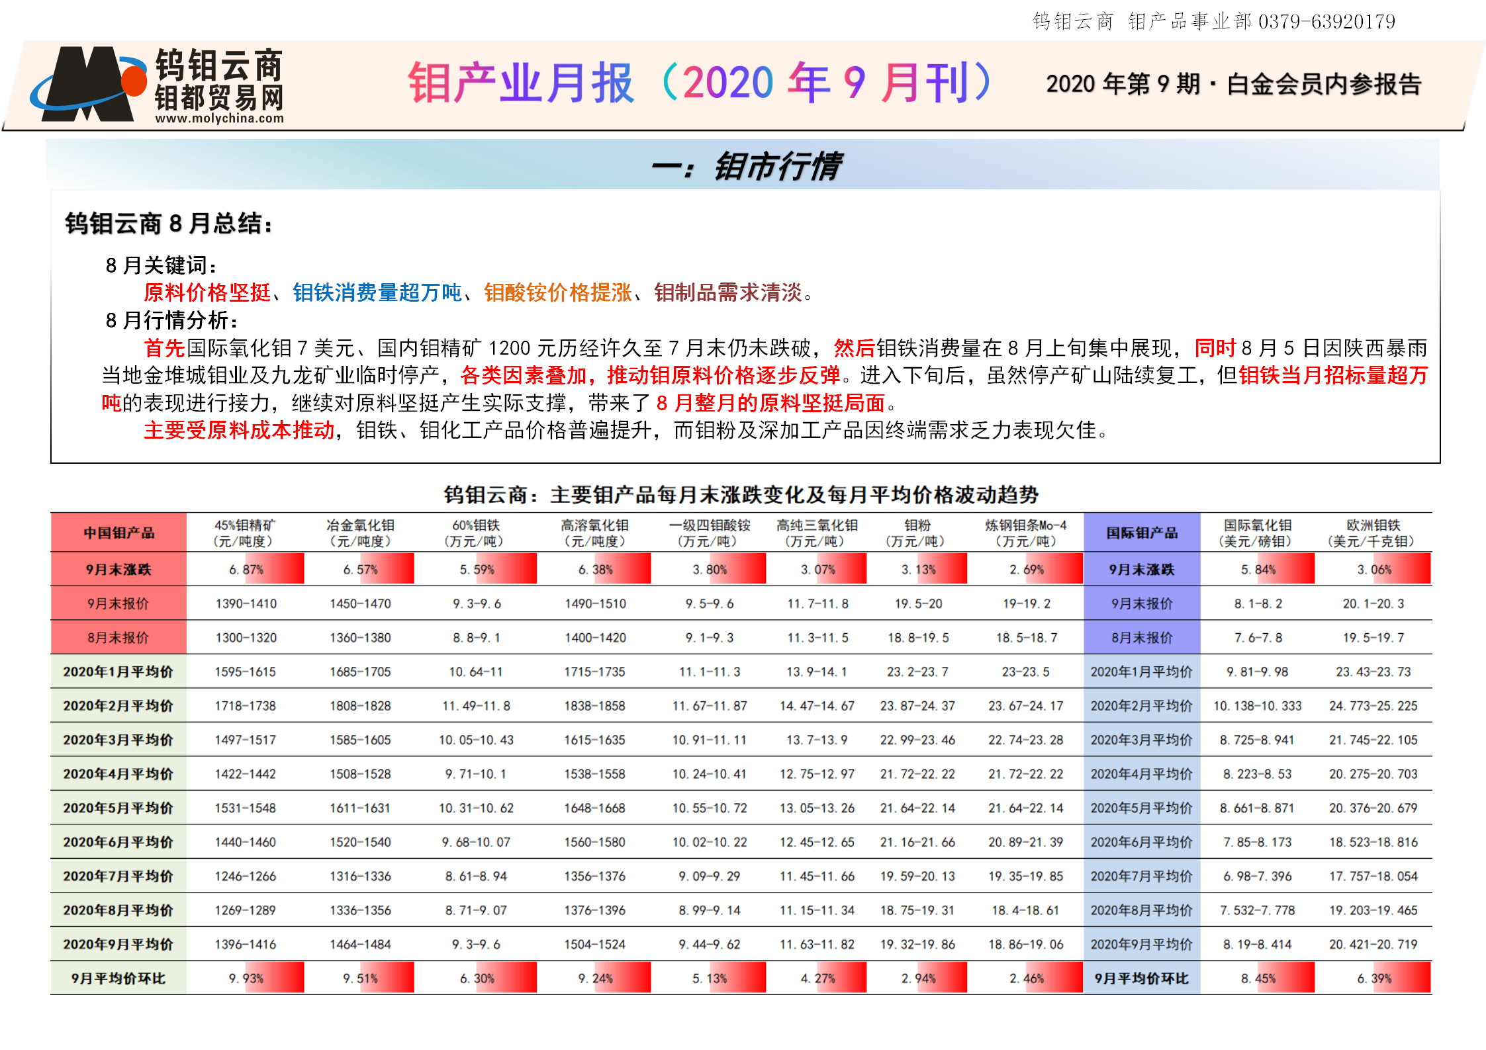This screenshot has width=1486, height=1050.
Task: Click the 炼钢钼条Mo-4 column header
Action: [1025, 533]
